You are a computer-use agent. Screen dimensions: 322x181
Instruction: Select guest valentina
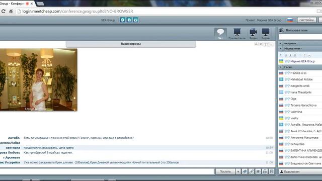click(x=296, y=112)
